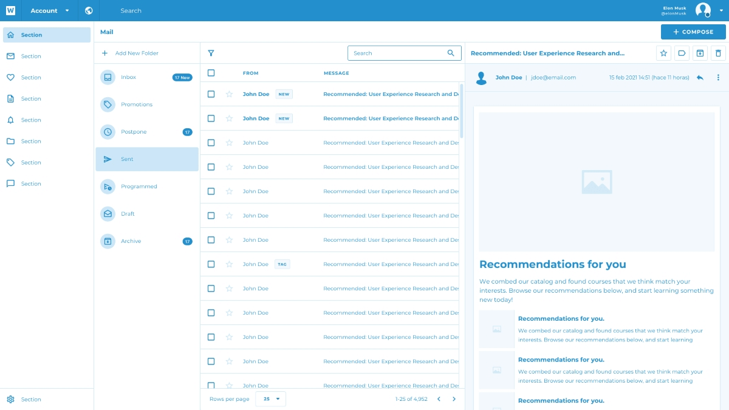Click the mail list search field

(398, 53)
